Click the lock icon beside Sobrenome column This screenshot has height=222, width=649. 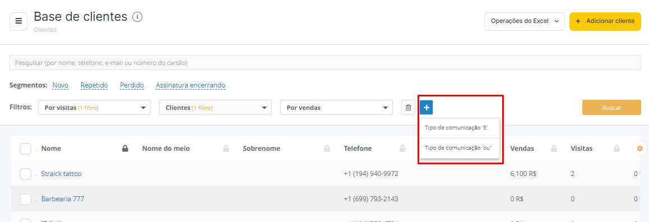click(327, 148)
